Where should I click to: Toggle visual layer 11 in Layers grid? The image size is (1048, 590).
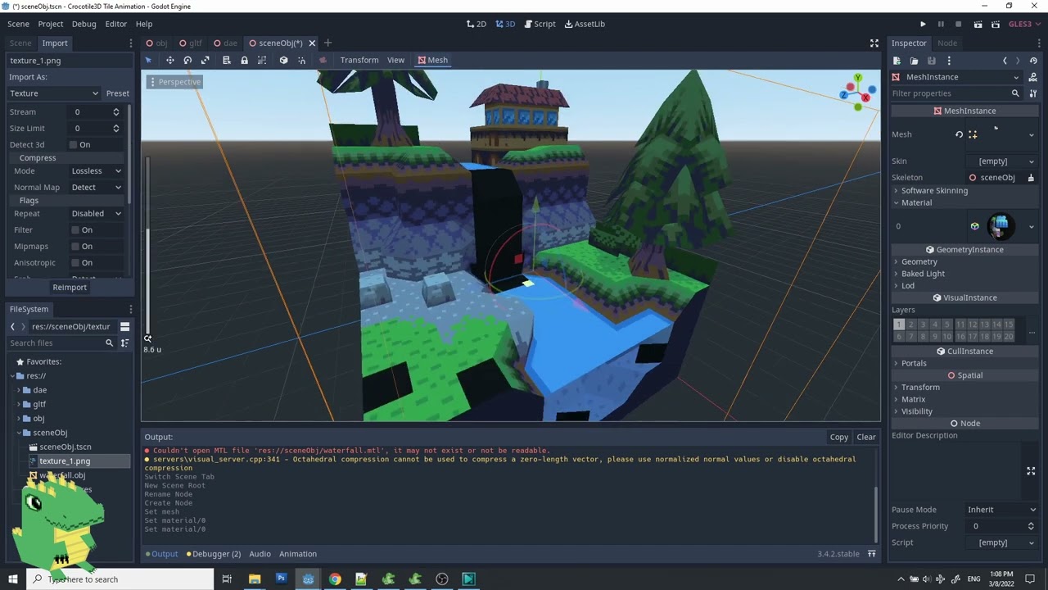pyautogui.click(x=960, y=324)
